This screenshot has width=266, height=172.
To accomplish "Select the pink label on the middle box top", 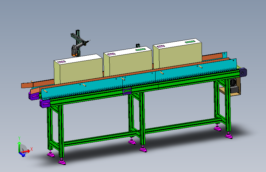I will [x=111, y=54].
